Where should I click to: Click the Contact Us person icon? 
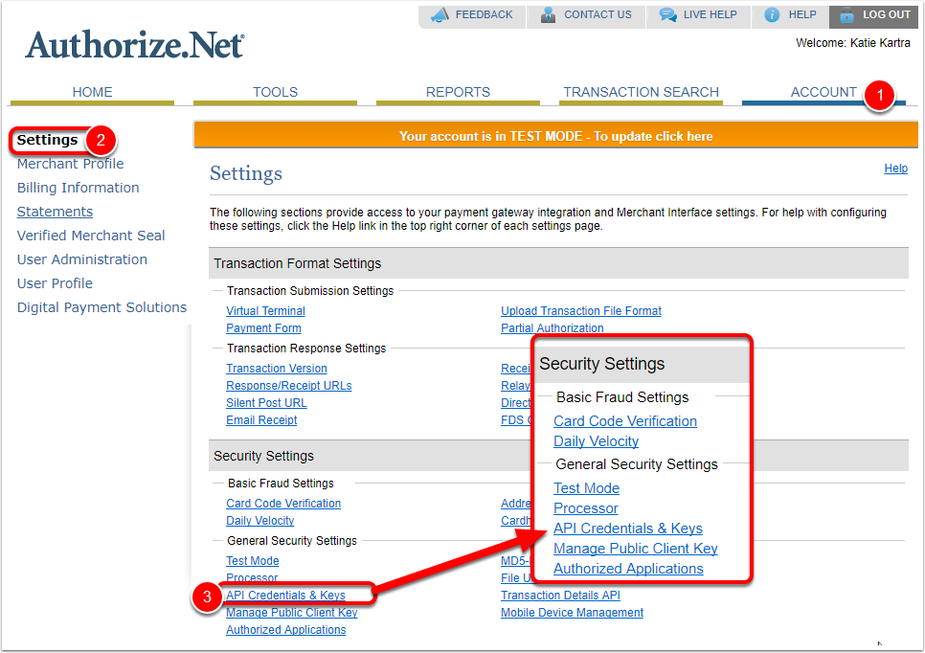click(548, 14)
